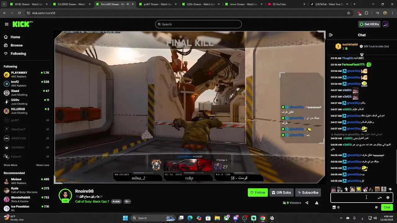Click the Arabic language tag

pos(116,202)
